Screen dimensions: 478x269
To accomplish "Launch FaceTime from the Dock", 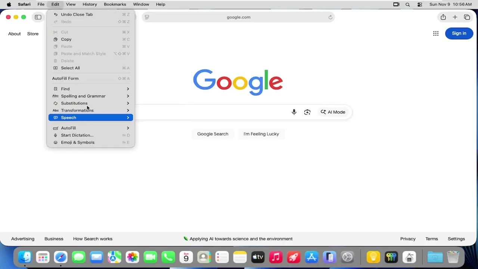I will (150, 257).
